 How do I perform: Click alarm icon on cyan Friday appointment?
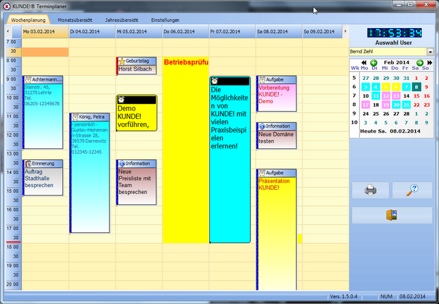click(x=215, y=81)
